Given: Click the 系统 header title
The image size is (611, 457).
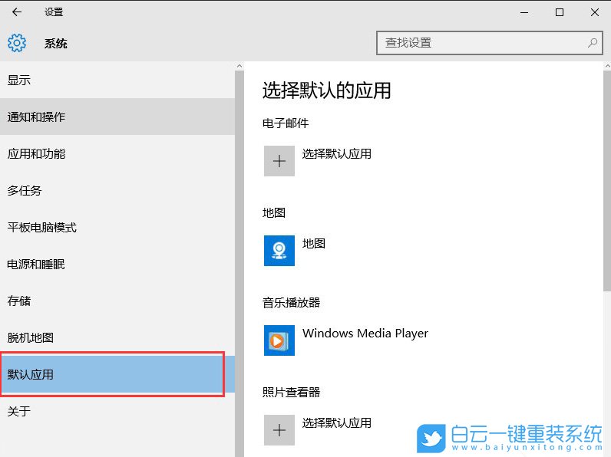Looking at the screenshot, I should [x=56, y=43].
